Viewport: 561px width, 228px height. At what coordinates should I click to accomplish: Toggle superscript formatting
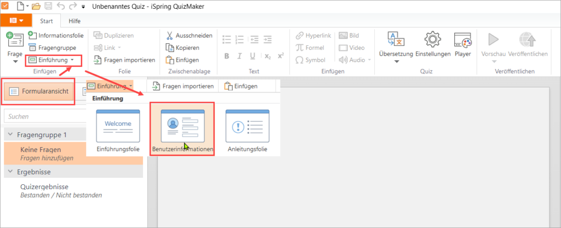[x=281, y=56]
